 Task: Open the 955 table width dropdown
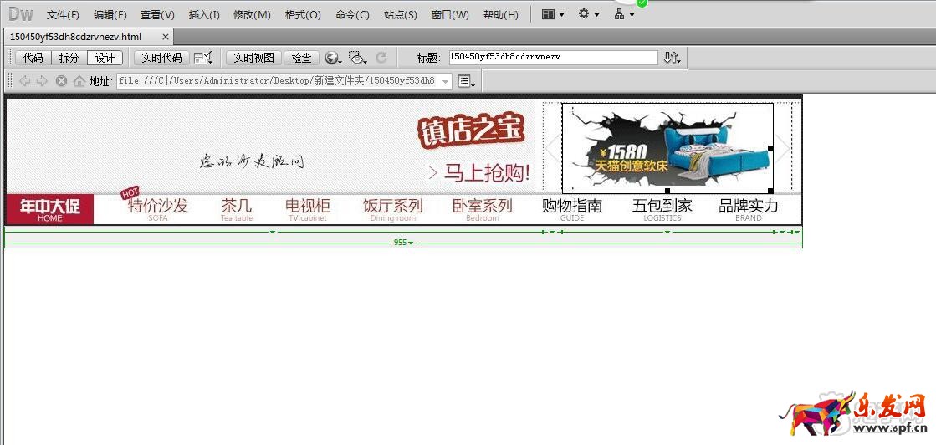pyautogui.click(x=404, y=243)
